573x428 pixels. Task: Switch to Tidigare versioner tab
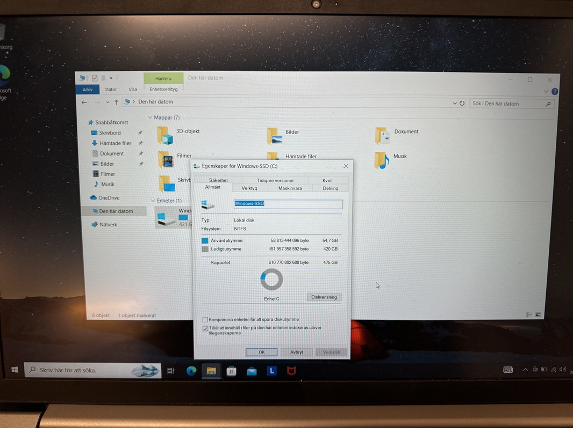point(275,180)
